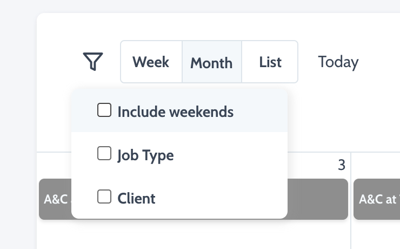Switch to Week view
Screen dimensions: 400x249
point(151,62)
